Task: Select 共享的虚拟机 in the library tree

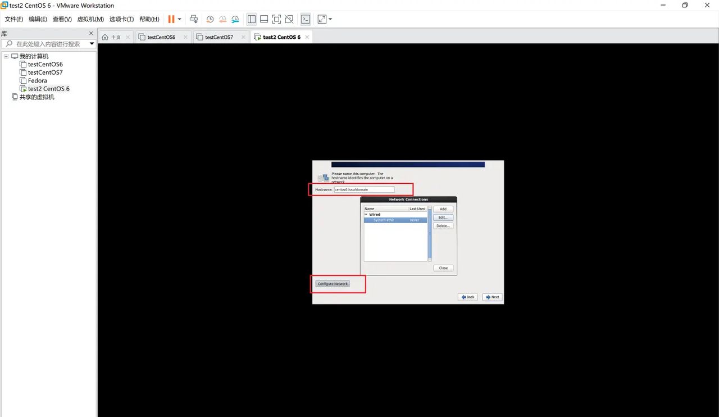Action: (37, 97)
